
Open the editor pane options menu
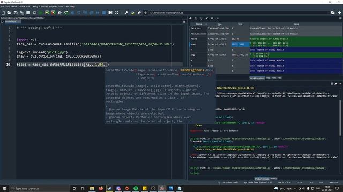[184, 22]
